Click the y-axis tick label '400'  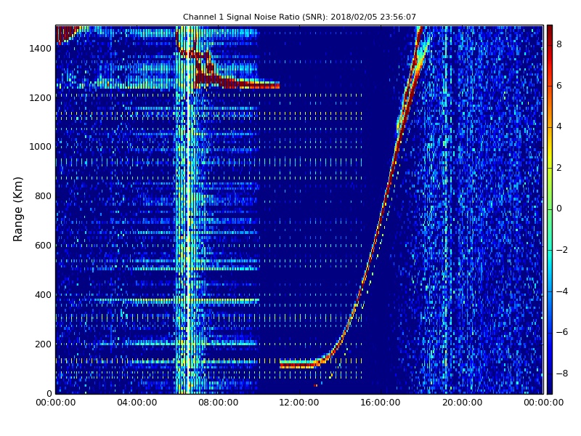coord(43,295)
